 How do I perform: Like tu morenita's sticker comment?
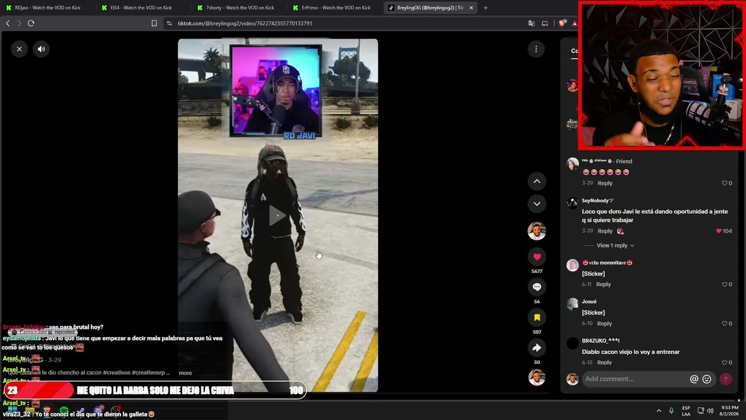(727, 285)
